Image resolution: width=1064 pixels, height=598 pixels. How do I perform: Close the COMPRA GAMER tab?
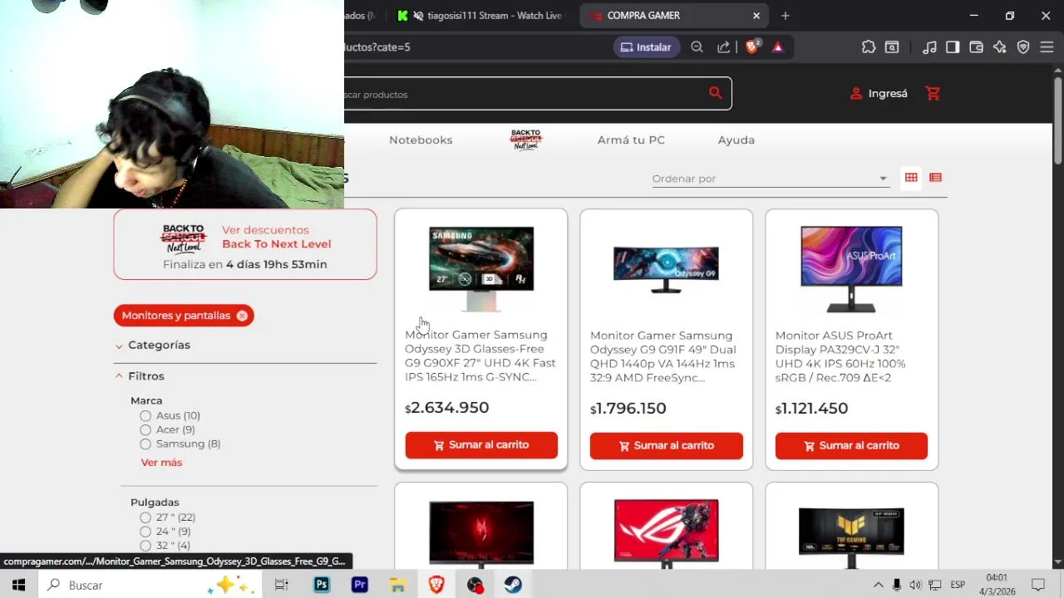(x=756, y=15)
